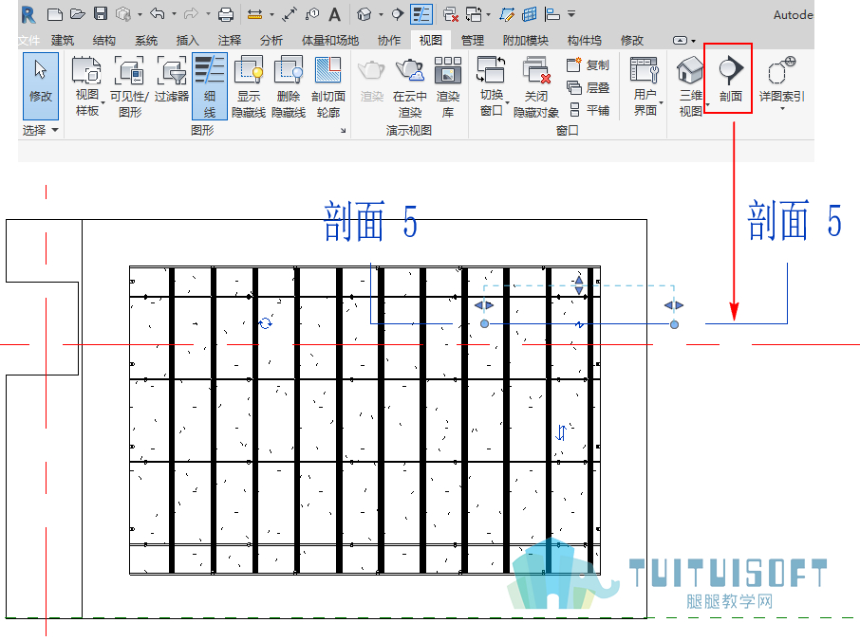Viewport: 860px width, 641px height.
Task: Open the 管理 ribbon tab
Action: (x=472, y=40)
